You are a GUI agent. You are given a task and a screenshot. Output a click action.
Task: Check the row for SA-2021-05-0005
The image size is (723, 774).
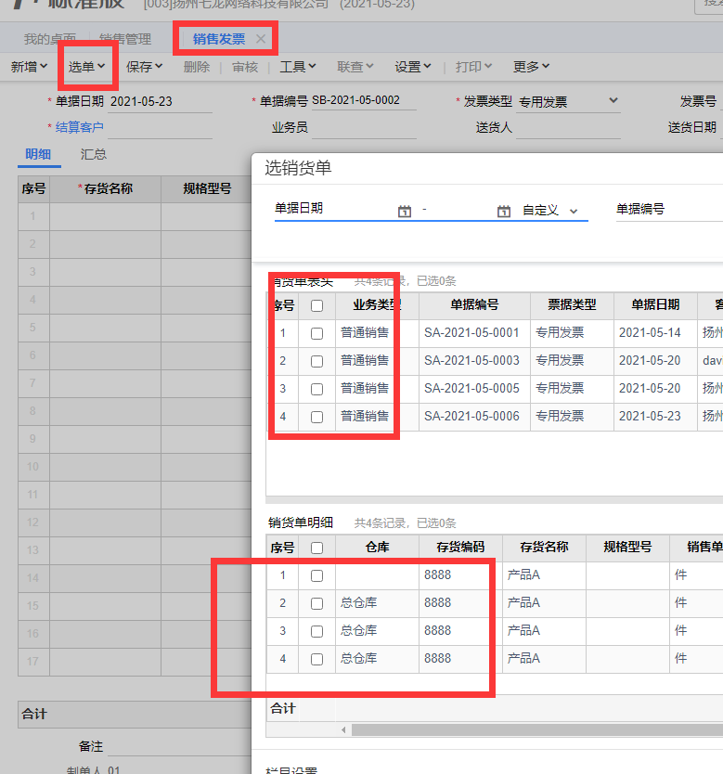(x=316, y=389)
